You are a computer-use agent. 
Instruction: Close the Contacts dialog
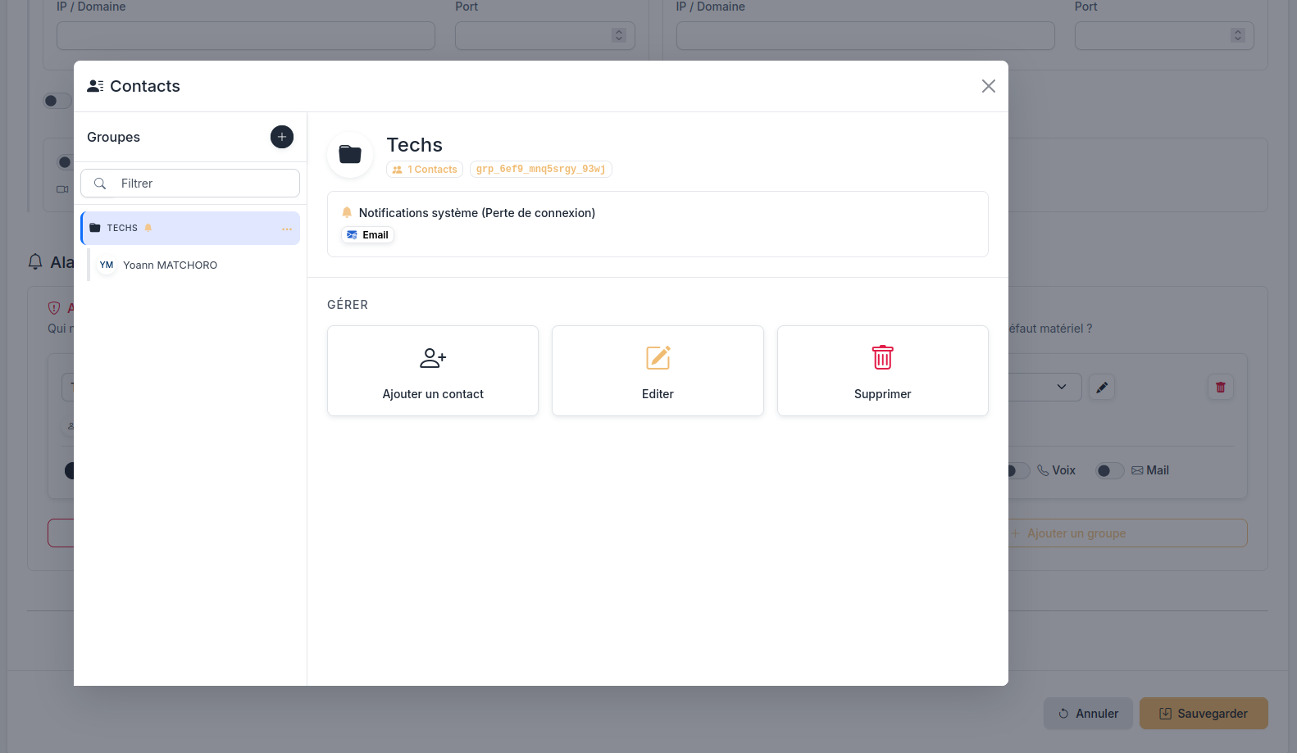989,86
